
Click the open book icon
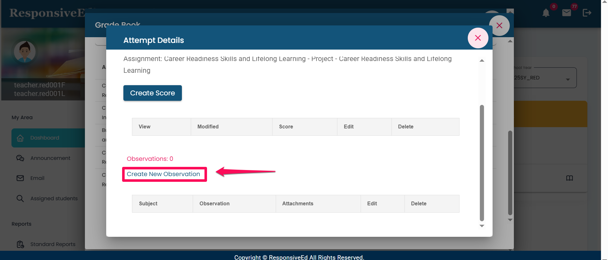click(569, 178)
